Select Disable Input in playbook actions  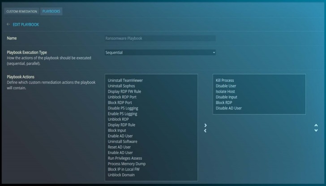tap(227, 97)
